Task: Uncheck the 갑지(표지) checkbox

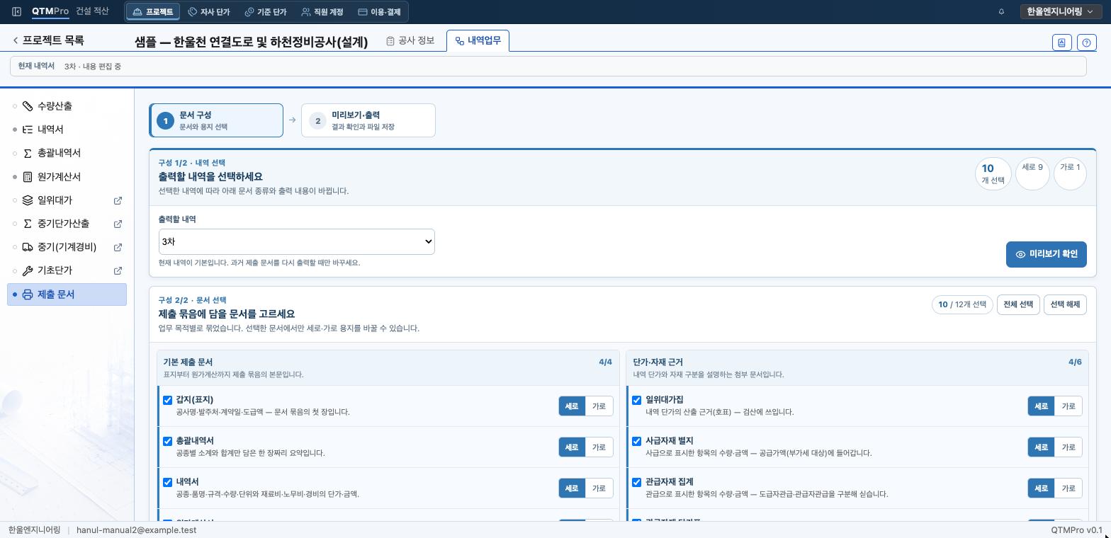Action: click(x=168, y=400)
